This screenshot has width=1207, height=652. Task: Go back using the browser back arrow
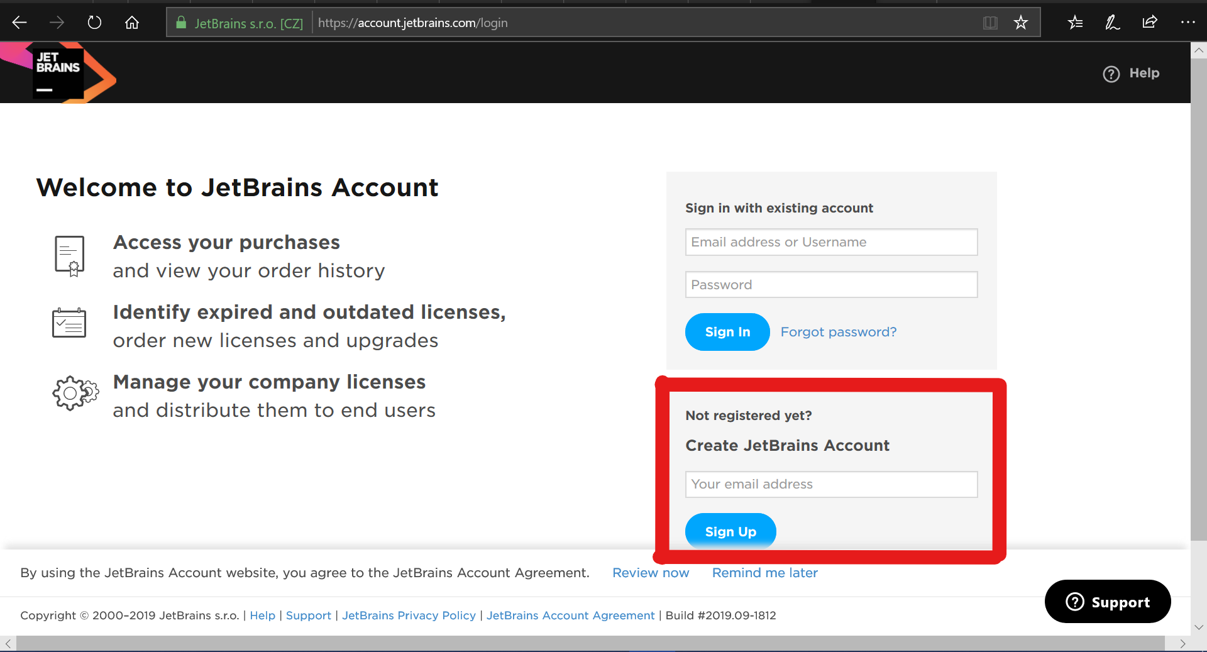click(x=19, y=23)
